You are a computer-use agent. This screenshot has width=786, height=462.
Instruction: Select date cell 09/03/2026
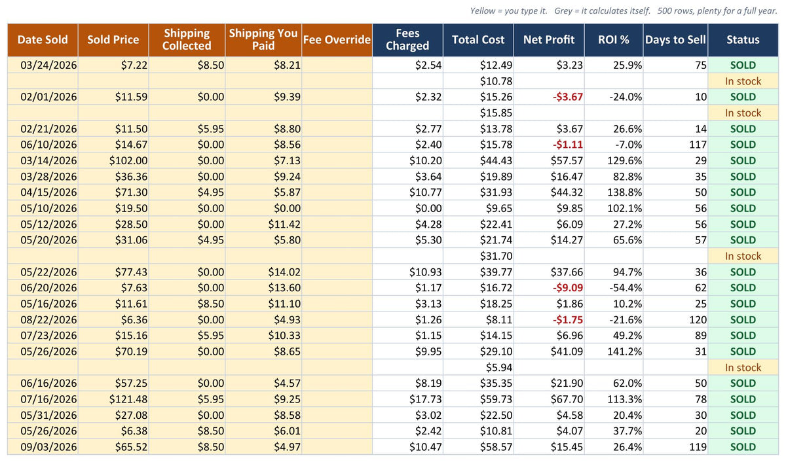43,447
